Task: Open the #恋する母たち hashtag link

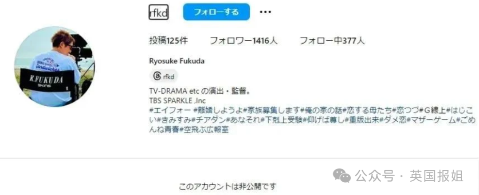Action: [x=369, y=110]
